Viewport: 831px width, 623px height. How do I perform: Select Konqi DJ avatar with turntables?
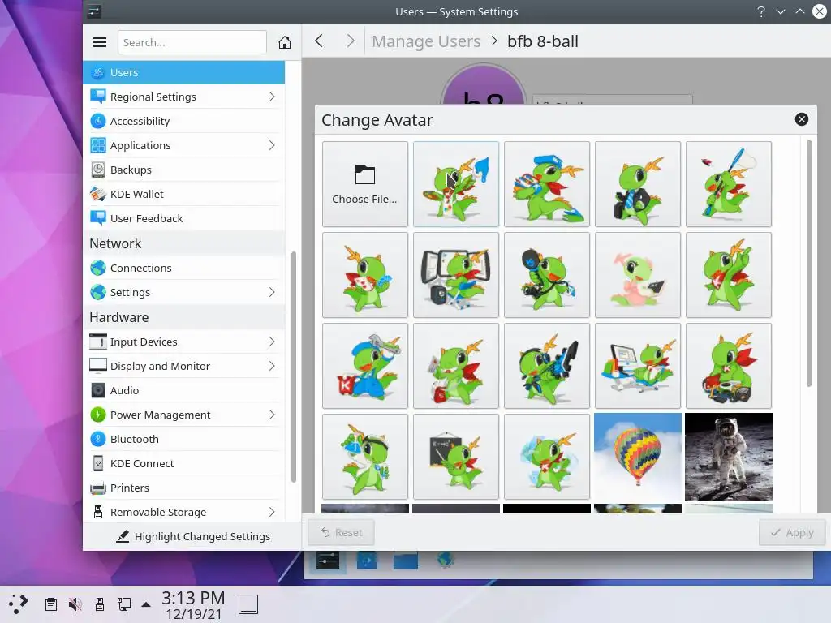pyautogui.click(x=728, y=366)
